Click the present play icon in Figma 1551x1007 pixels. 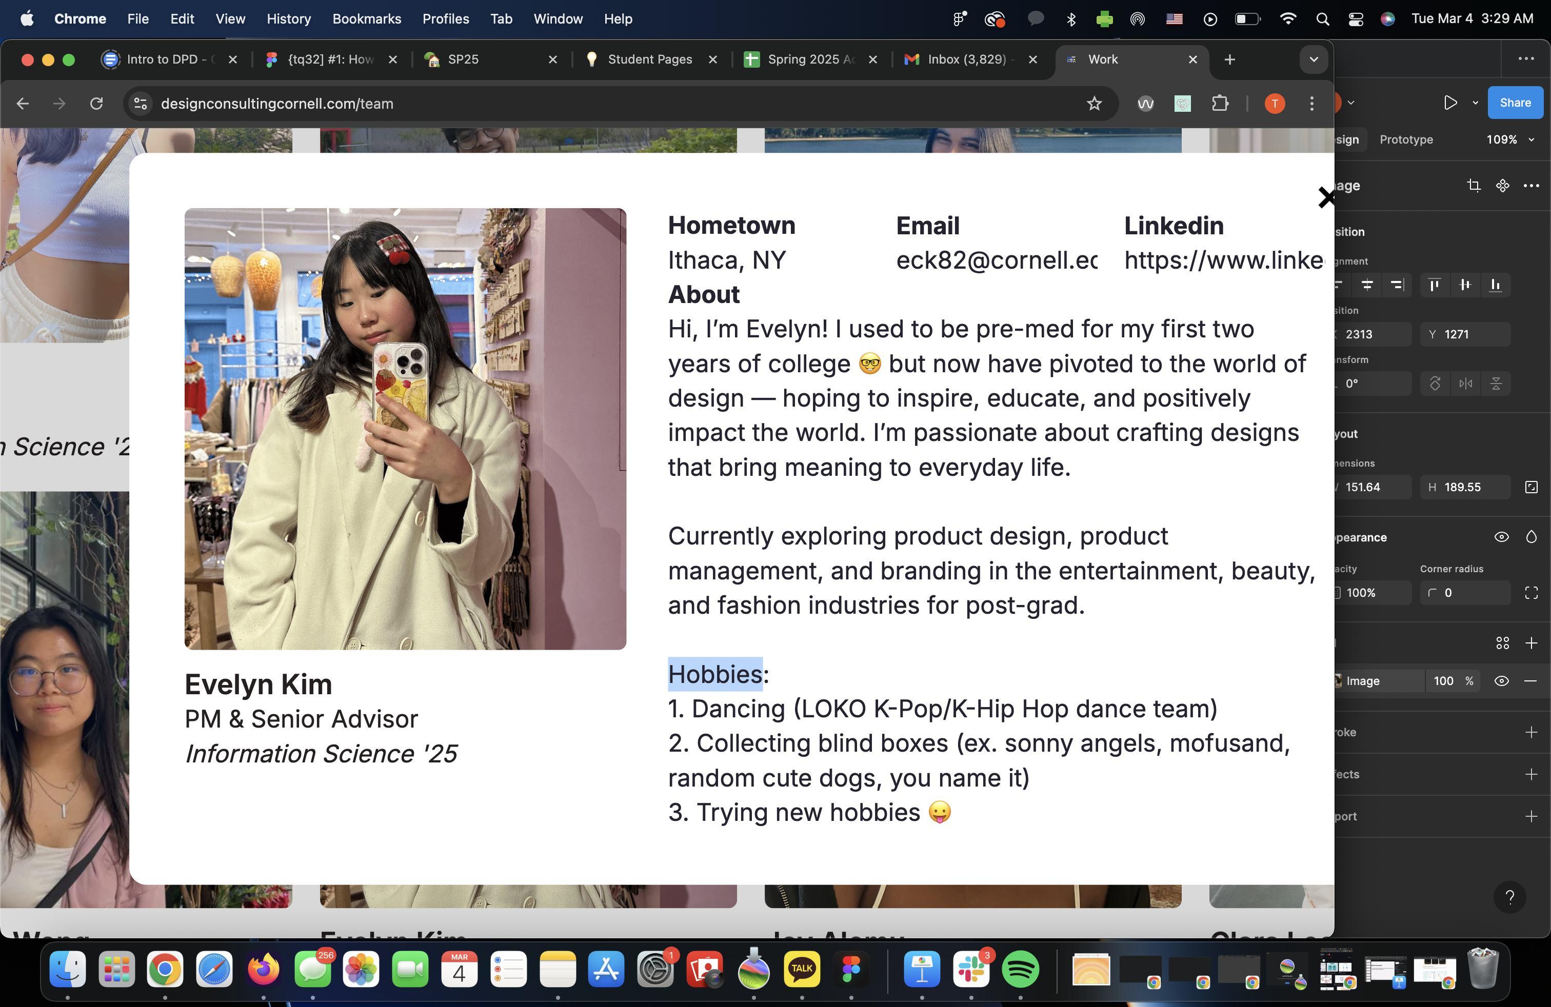pos(1450,103)
